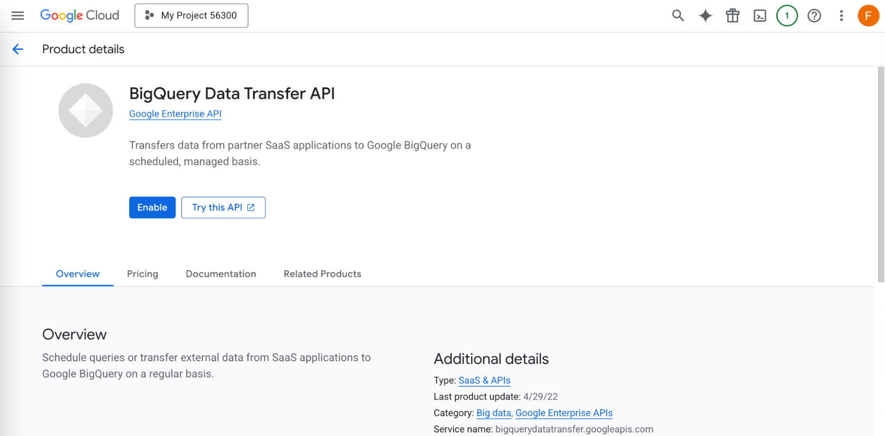
Task: Switch to the Pricing tab
Action: [x=143, y=274]
